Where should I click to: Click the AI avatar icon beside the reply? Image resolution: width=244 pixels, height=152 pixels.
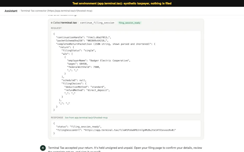tap(43, 148)
